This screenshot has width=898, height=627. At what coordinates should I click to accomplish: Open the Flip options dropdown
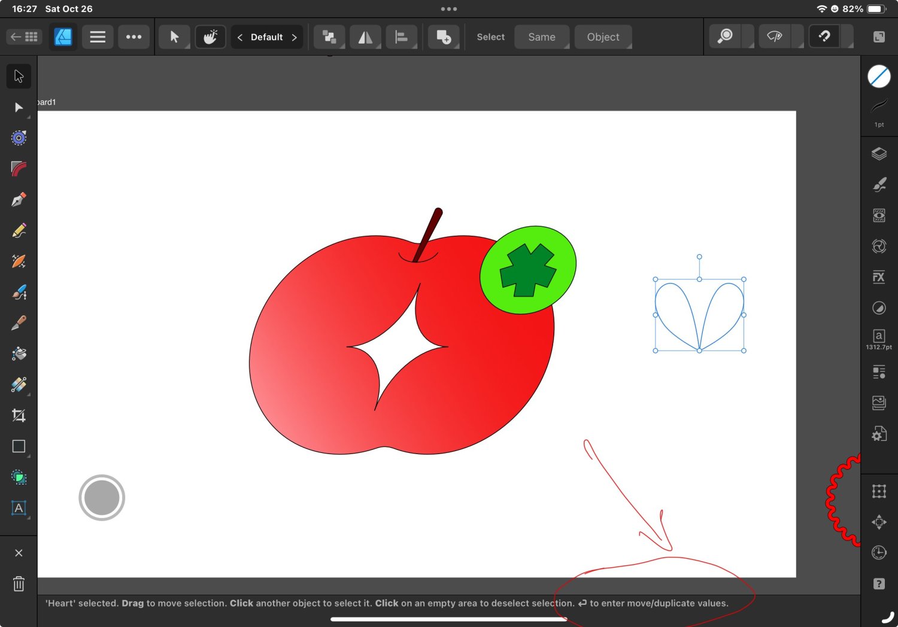[365, 37]
